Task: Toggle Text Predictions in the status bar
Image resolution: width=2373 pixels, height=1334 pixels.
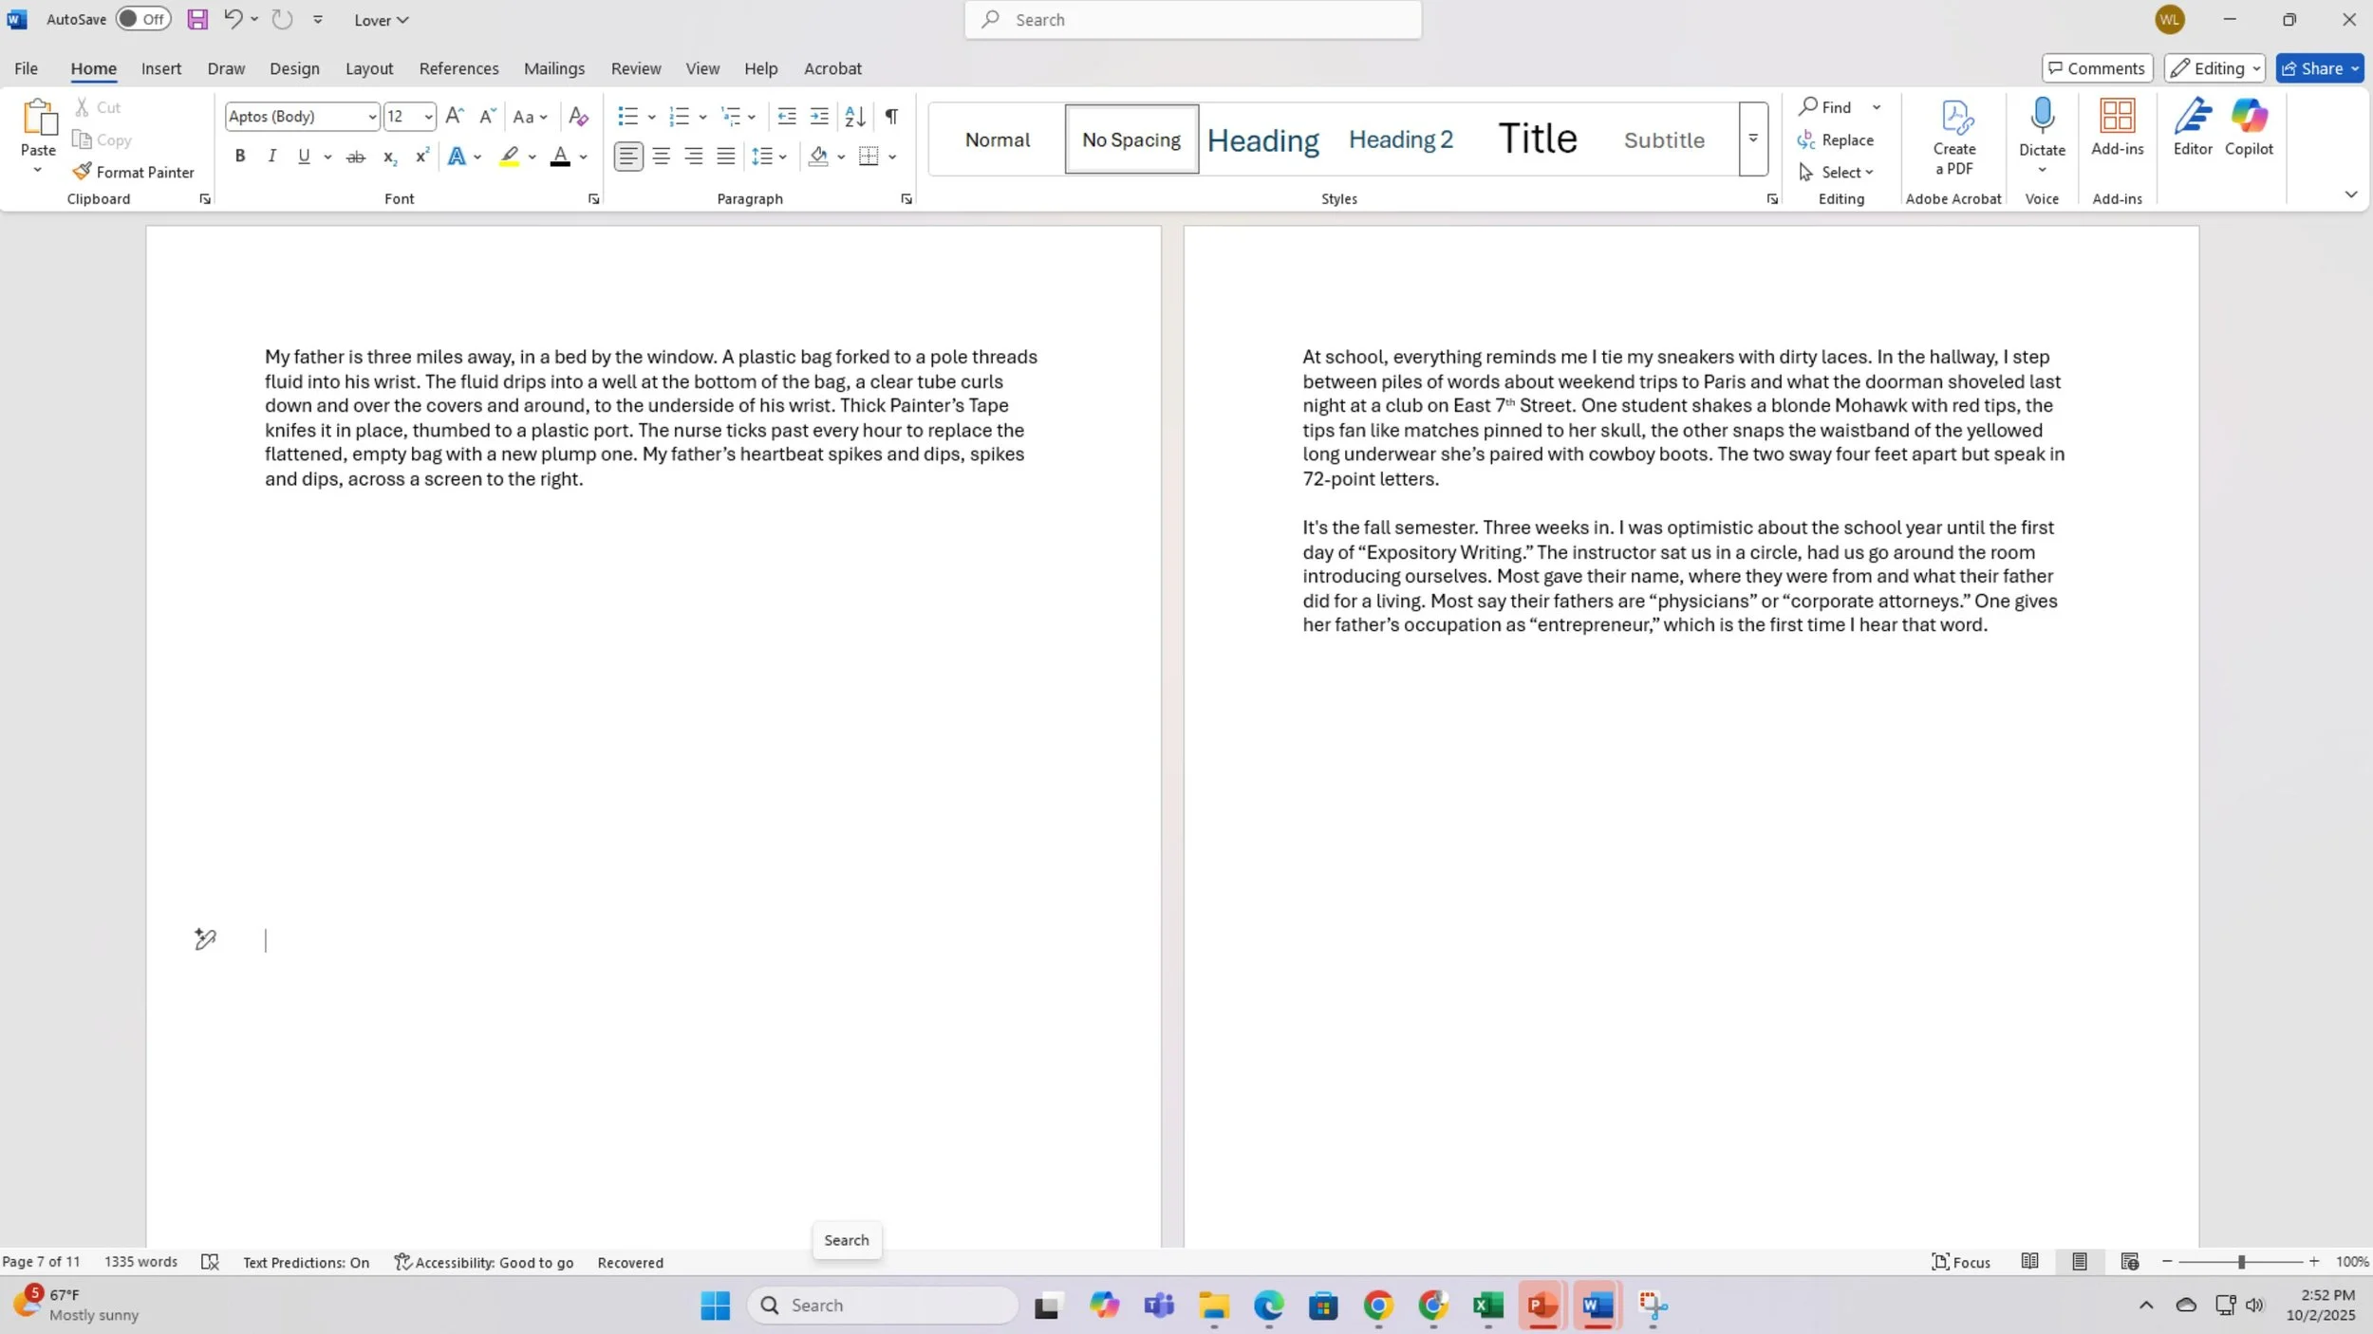Action: [x=306, y=1262]
